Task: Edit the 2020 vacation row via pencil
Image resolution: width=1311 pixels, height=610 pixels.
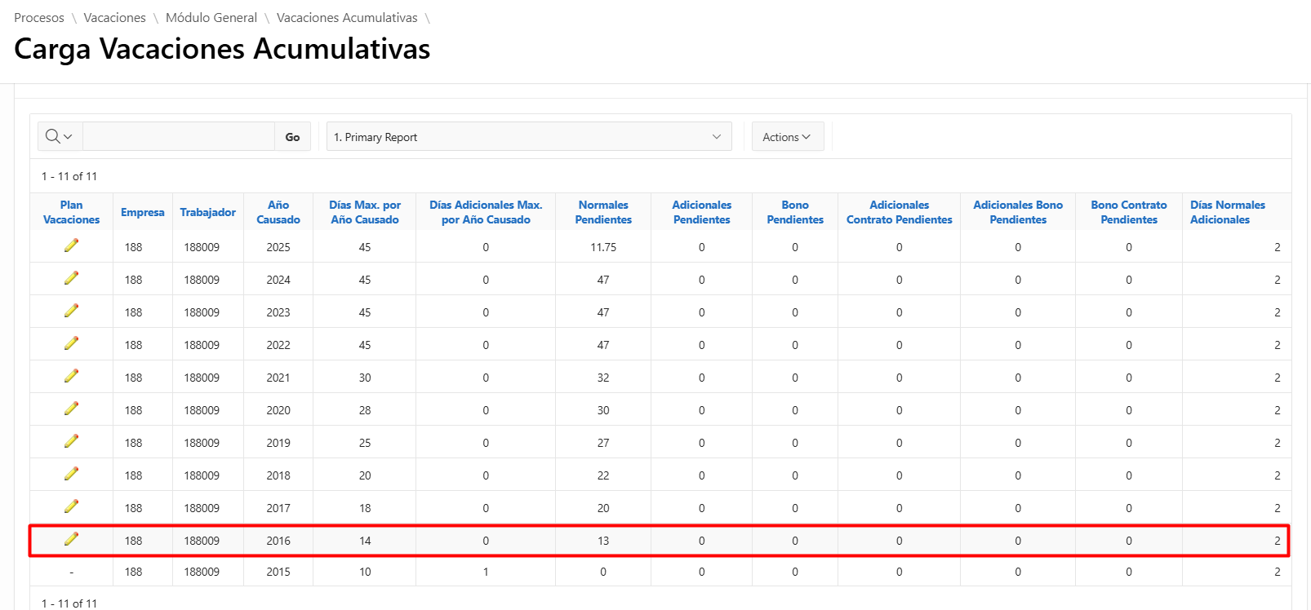Action: (72, 409)
